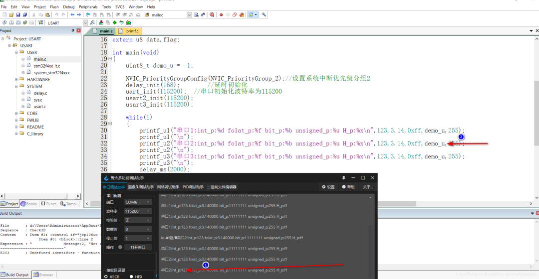Save the current file with the disk icon
The image size is (539, 279).
coord(18,15)
